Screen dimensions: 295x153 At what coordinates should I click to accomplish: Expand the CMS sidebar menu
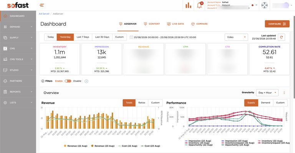[x=31, y=48]
